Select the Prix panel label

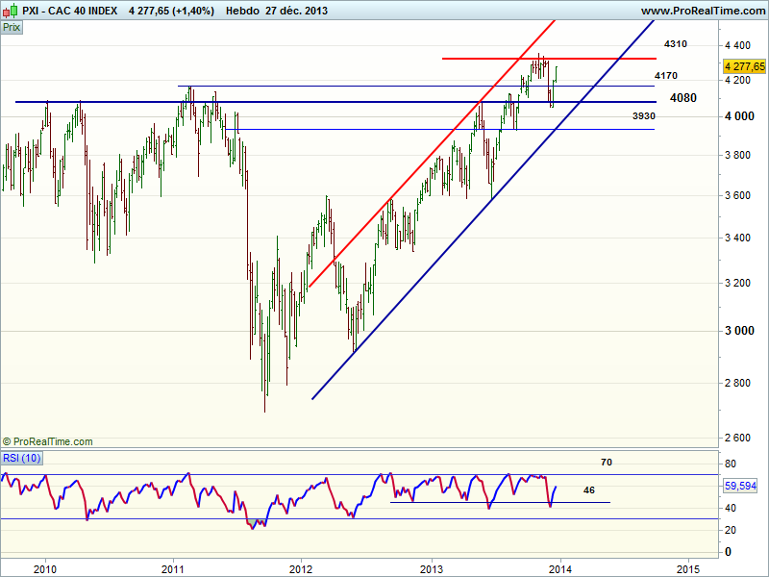point(12,28)
